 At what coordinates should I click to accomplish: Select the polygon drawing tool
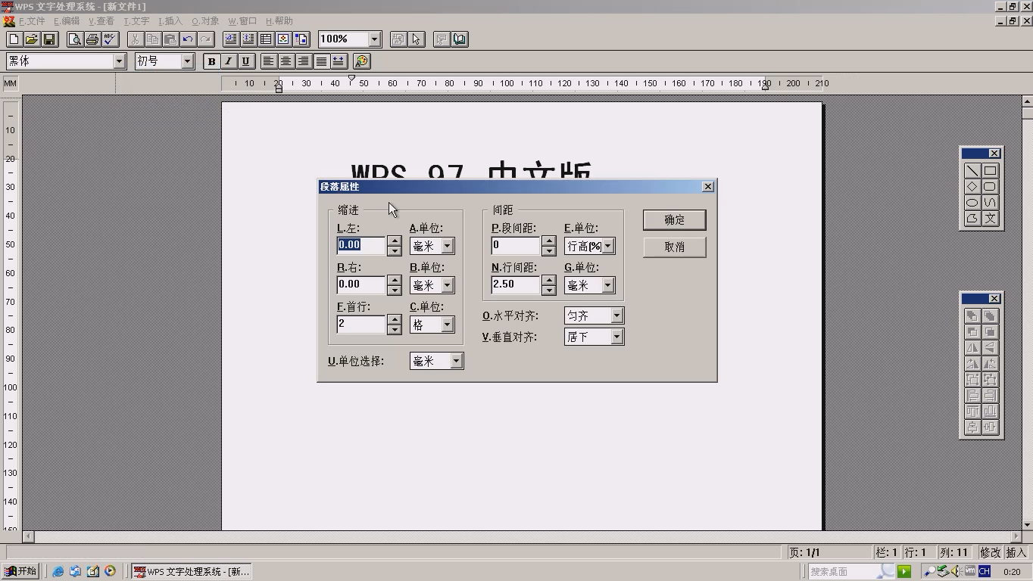(x=972, y=219)
